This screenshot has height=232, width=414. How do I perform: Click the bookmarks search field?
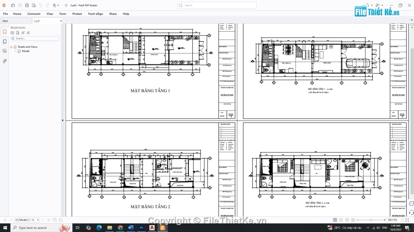tap(36, 38)
